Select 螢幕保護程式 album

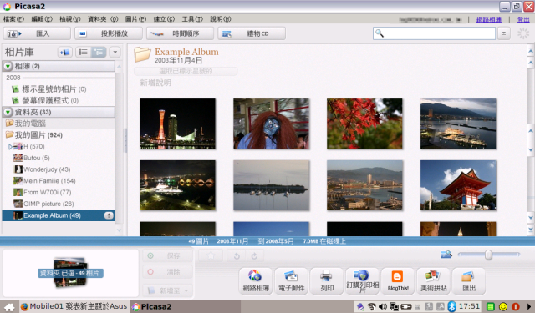pos(50,100)
